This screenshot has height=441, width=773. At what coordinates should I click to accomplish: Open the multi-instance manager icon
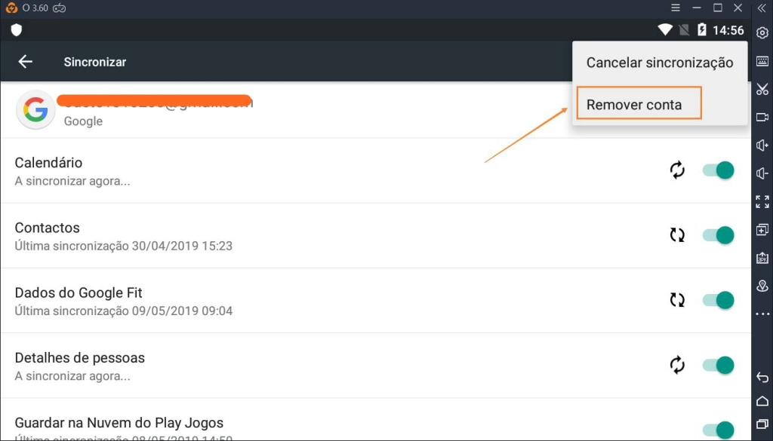[x=762, y=229]
